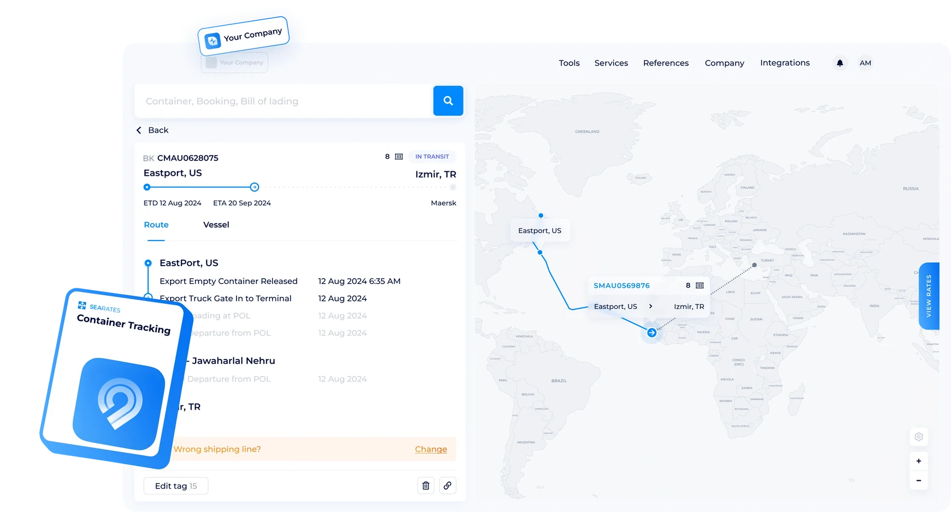
Task: Go back using the Back chevron arrow
Action: (139, 130)
